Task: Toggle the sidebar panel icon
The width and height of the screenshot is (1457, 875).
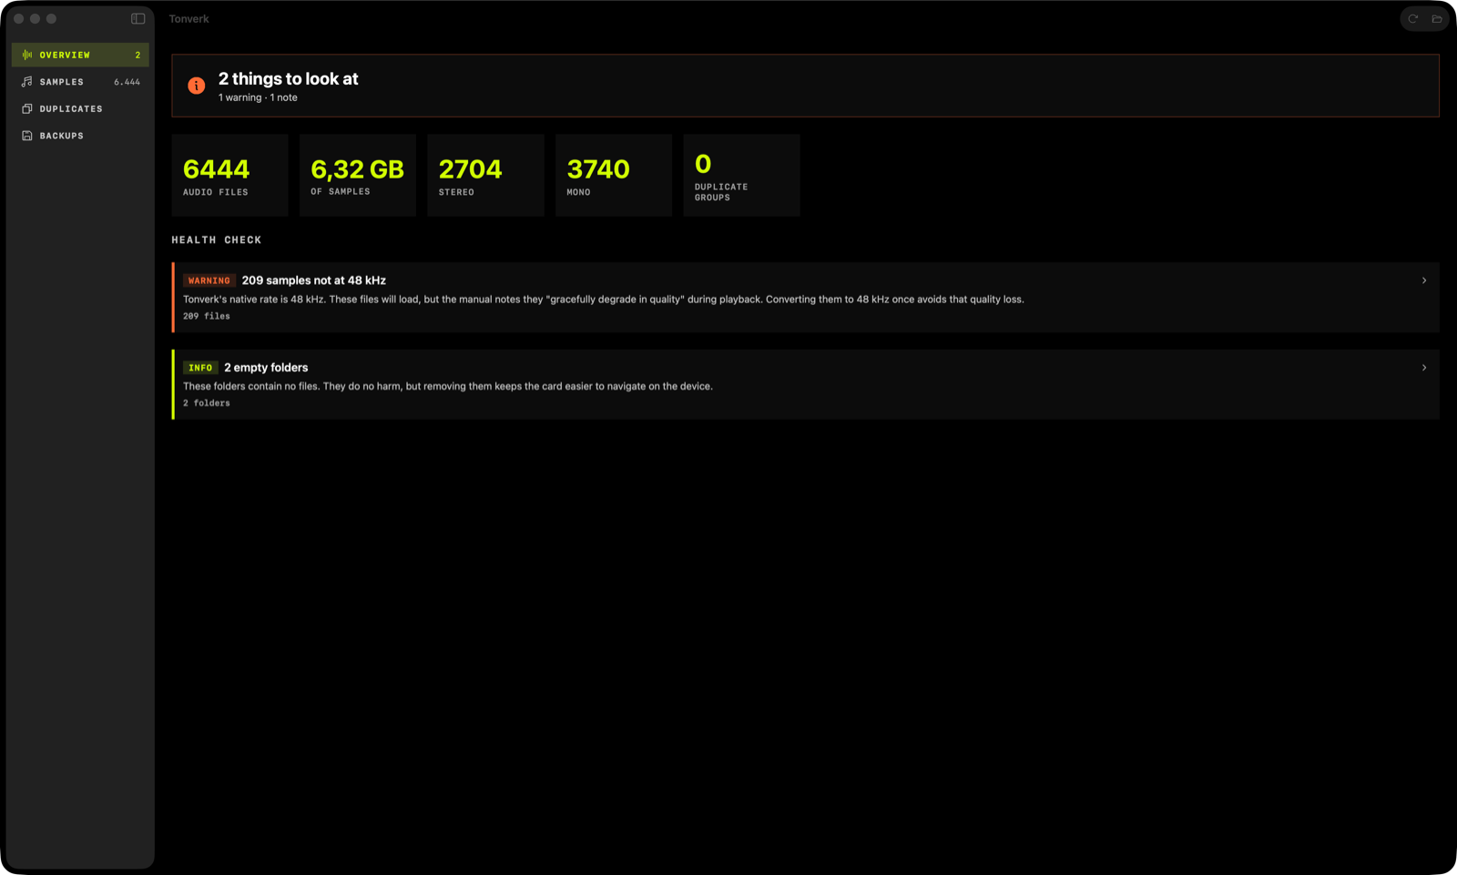Action: point(138,18)
